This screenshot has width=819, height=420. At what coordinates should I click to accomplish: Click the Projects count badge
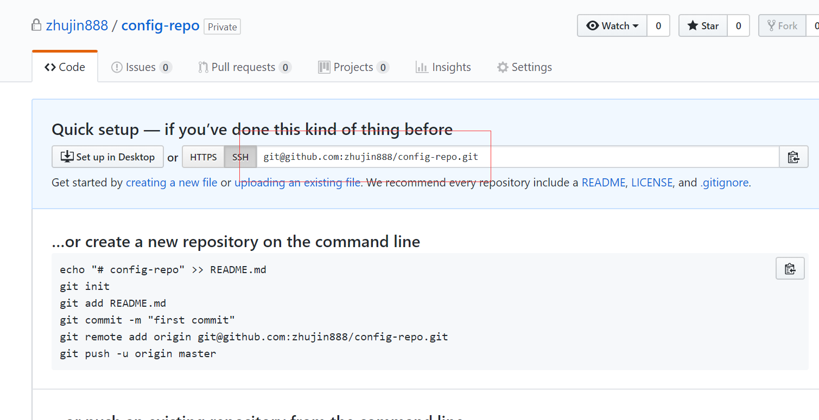(x=383, y=67)
